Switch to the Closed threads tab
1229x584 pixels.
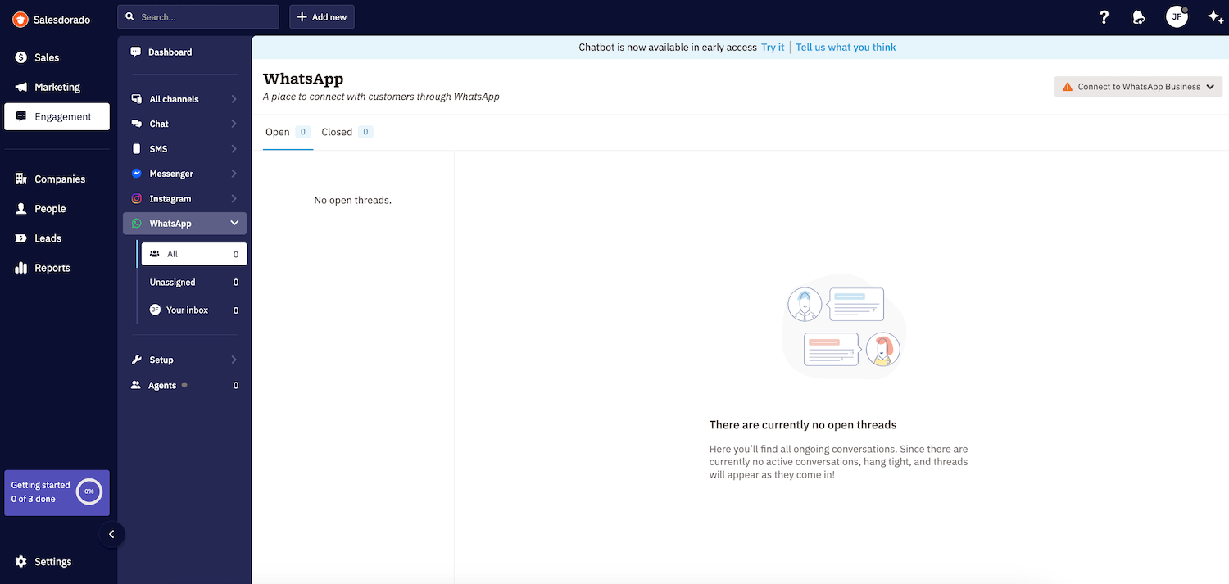coord(337,132)
